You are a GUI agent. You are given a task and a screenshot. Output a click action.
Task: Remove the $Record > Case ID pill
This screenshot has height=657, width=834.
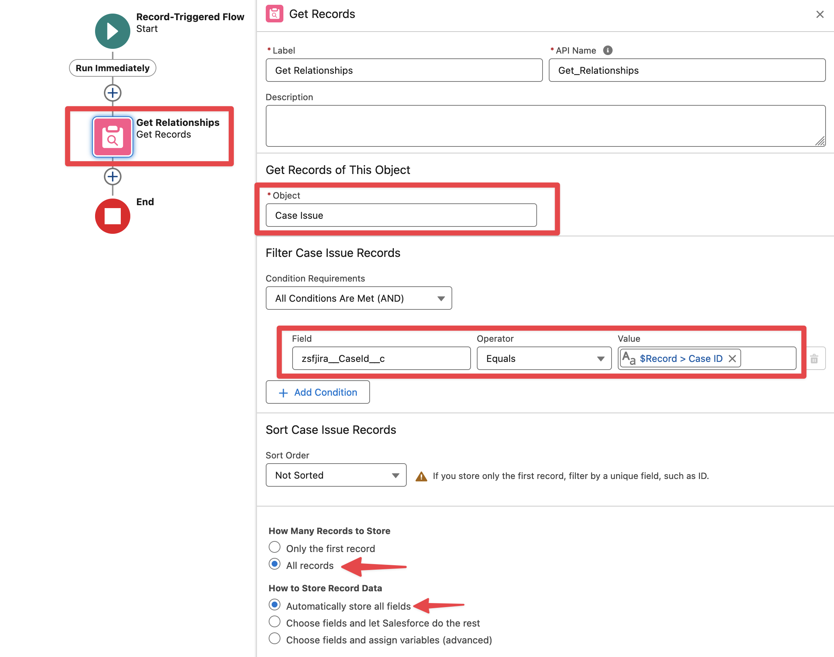pos(732,359)
